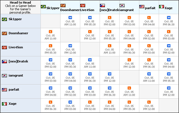Click South Korea flag in iamgrunt row
The image size is (179, 113).
click(4, 75)
